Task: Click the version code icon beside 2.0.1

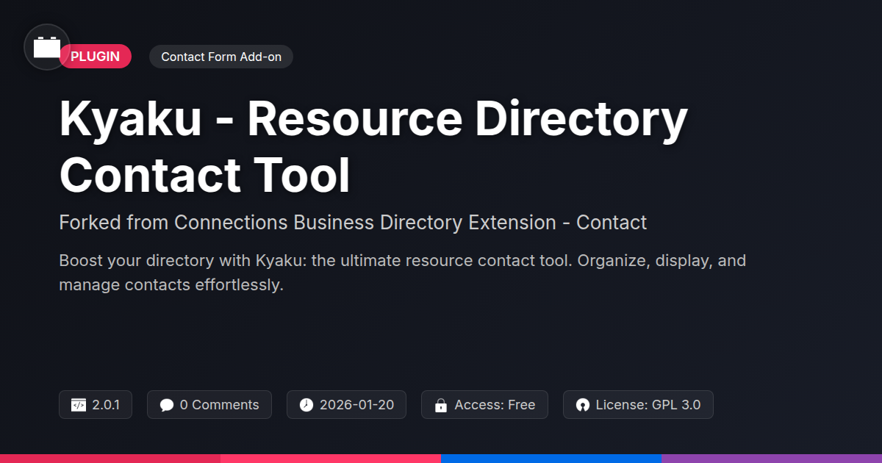Action: pos(79,405)
